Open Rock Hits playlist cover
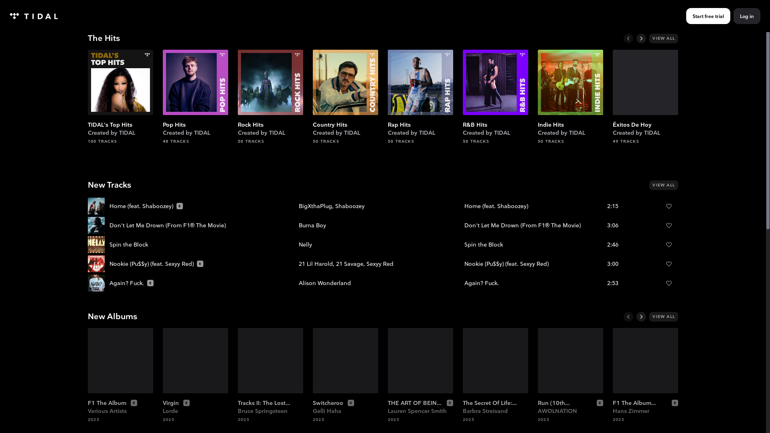770x433 pixels. click(270, 82)
